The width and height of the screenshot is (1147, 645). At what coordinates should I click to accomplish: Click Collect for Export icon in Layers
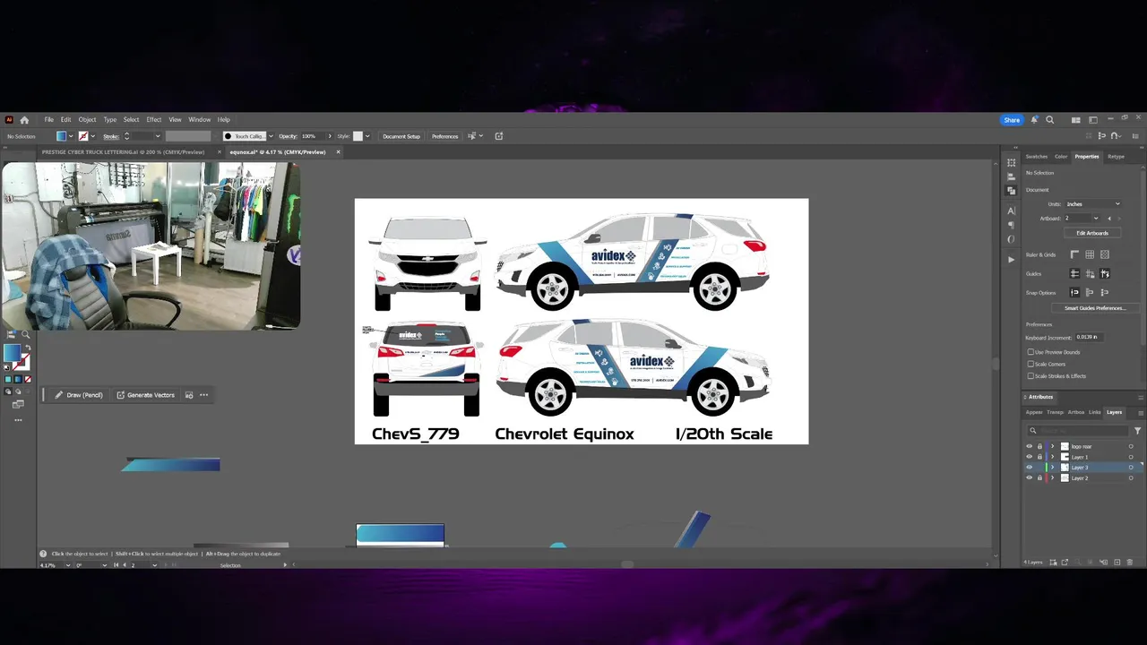click(1065, 563)
